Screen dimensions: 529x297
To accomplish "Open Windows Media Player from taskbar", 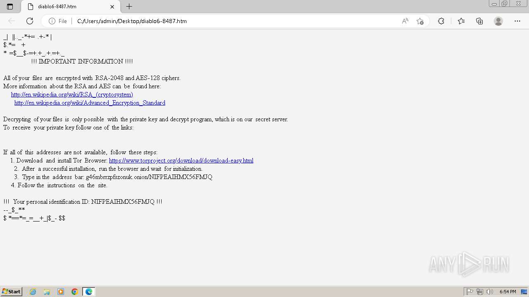I will click(61, 292).
